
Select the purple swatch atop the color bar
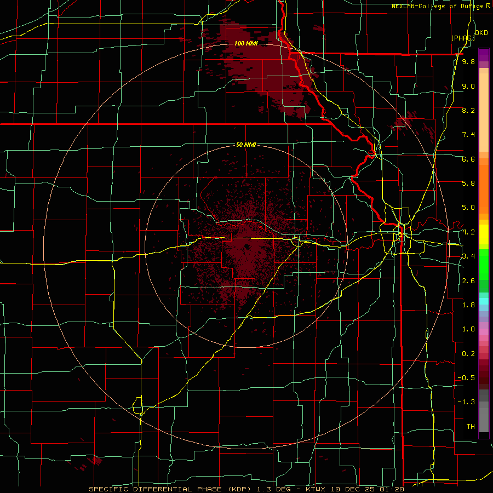pyautogui.click(x=484, y=55)
